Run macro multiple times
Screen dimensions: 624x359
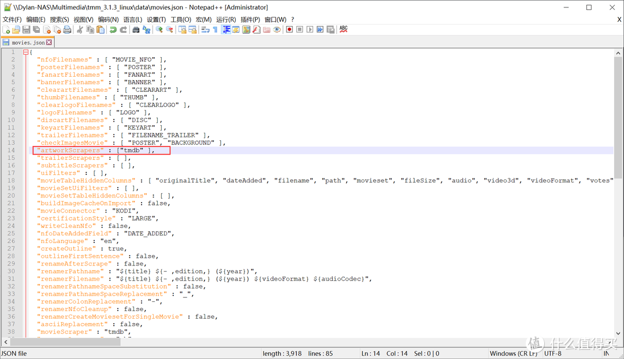320,29
